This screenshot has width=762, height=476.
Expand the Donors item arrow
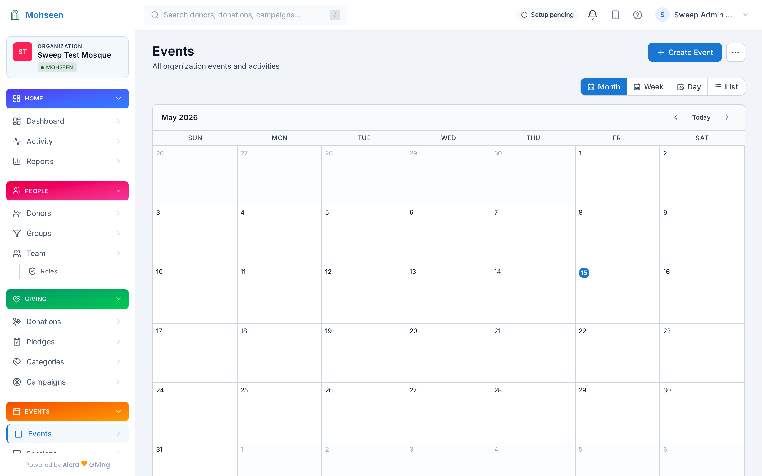click(118, 213)
